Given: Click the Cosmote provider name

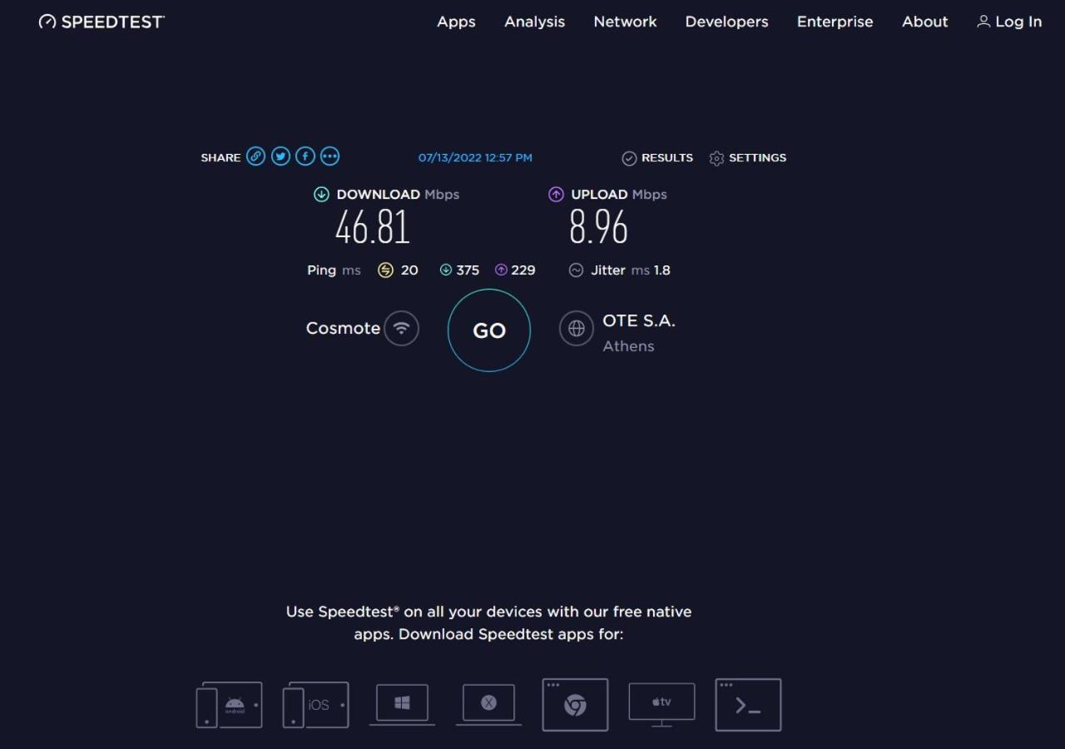Looking at the screenshot, I should pyautogui.click(x=343, y=328).
